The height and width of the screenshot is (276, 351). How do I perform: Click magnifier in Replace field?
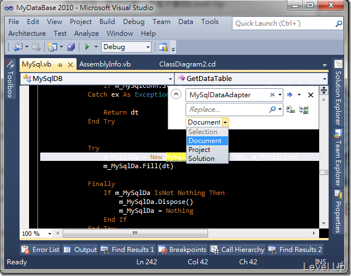pos(272,110)
